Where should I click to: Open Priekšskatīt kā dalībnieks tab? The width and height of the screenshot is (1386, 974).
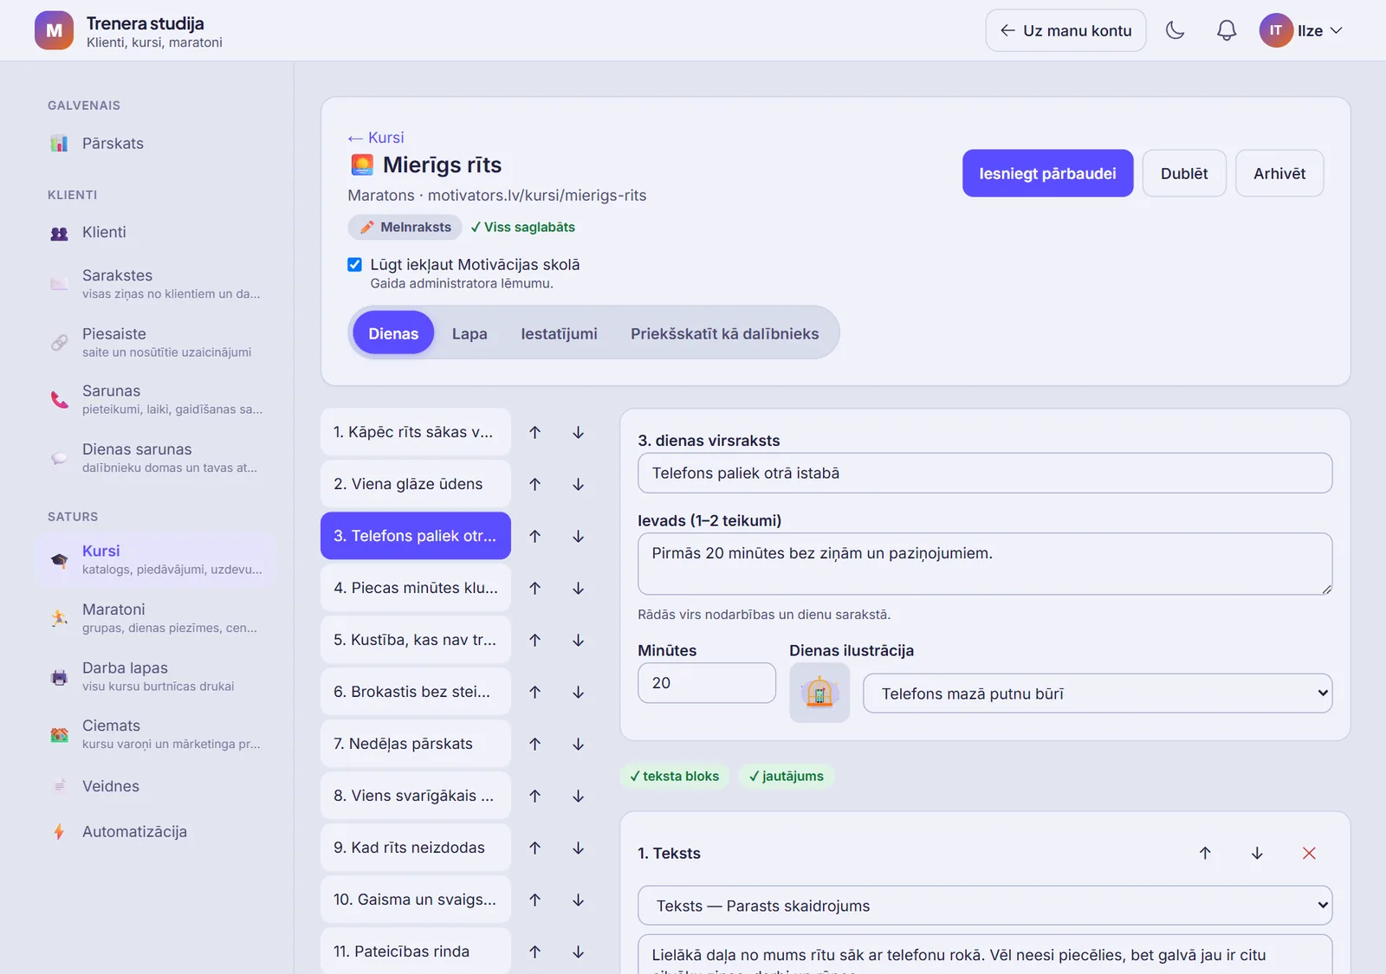[724, 333]
